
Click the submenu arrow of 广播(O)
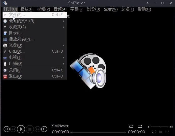click(64, 64)
